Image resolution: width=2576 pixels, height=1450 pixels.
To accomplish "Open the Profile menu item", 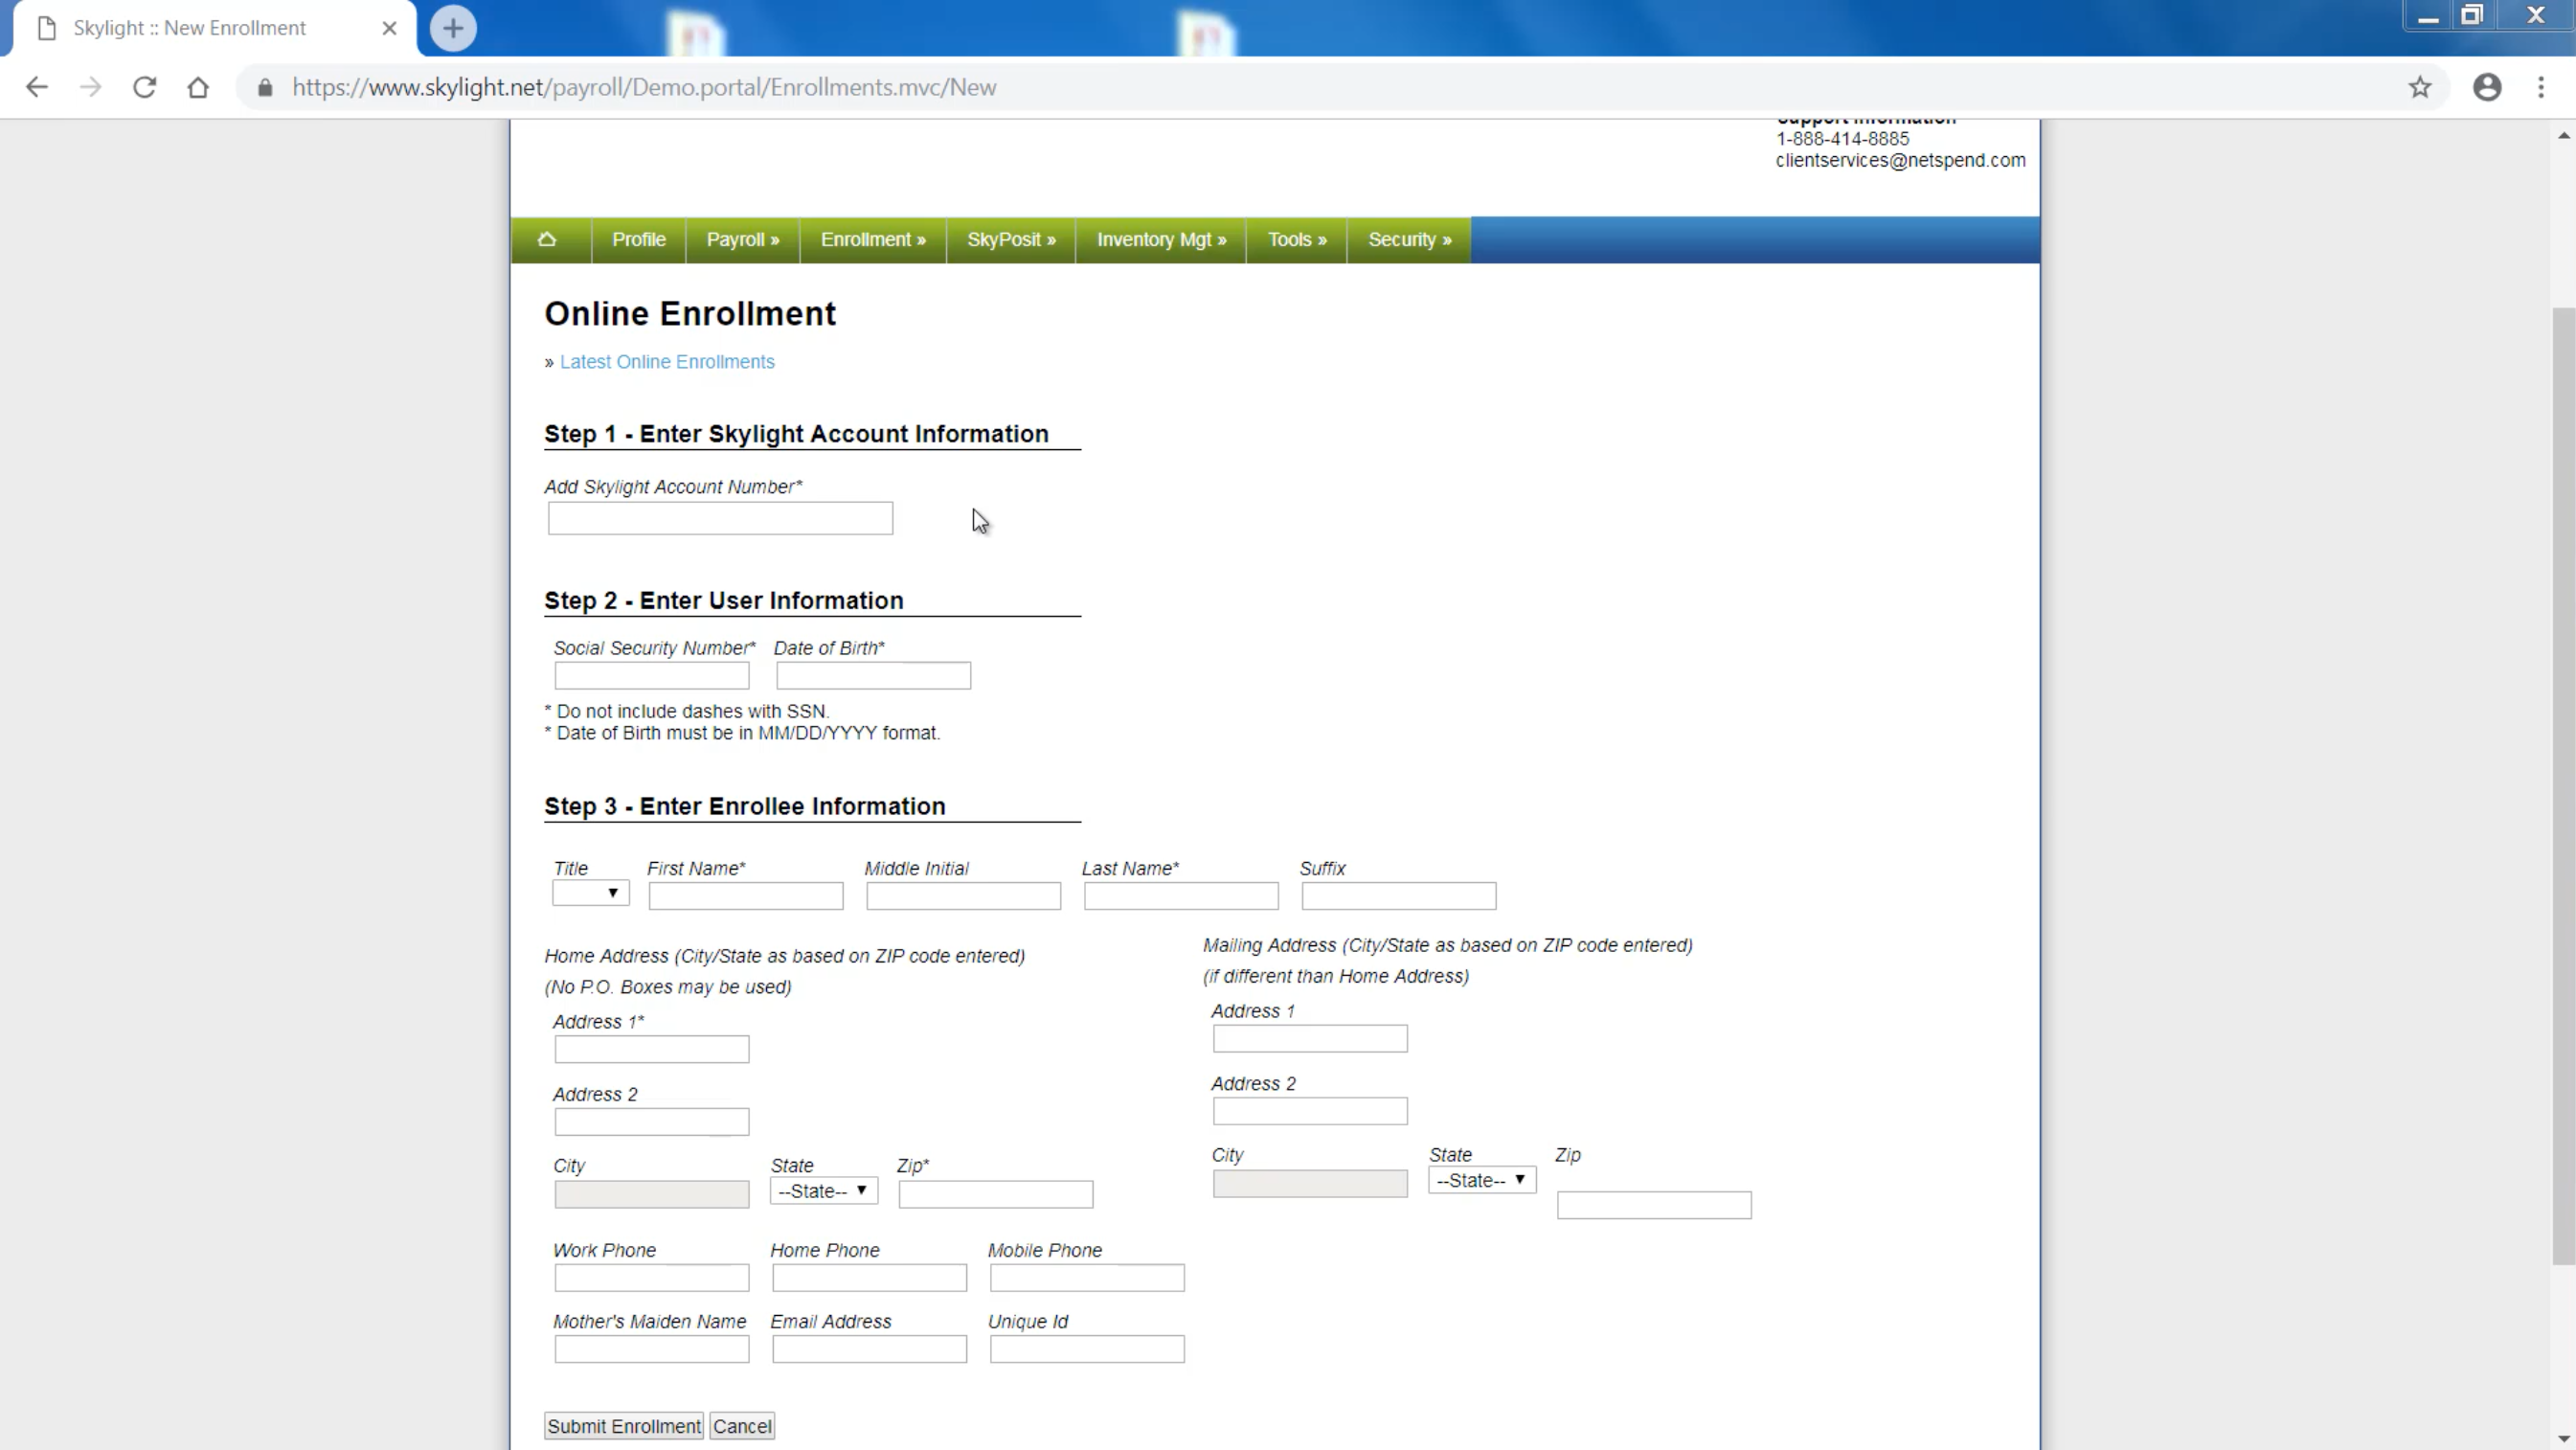I will pos(639,240).
